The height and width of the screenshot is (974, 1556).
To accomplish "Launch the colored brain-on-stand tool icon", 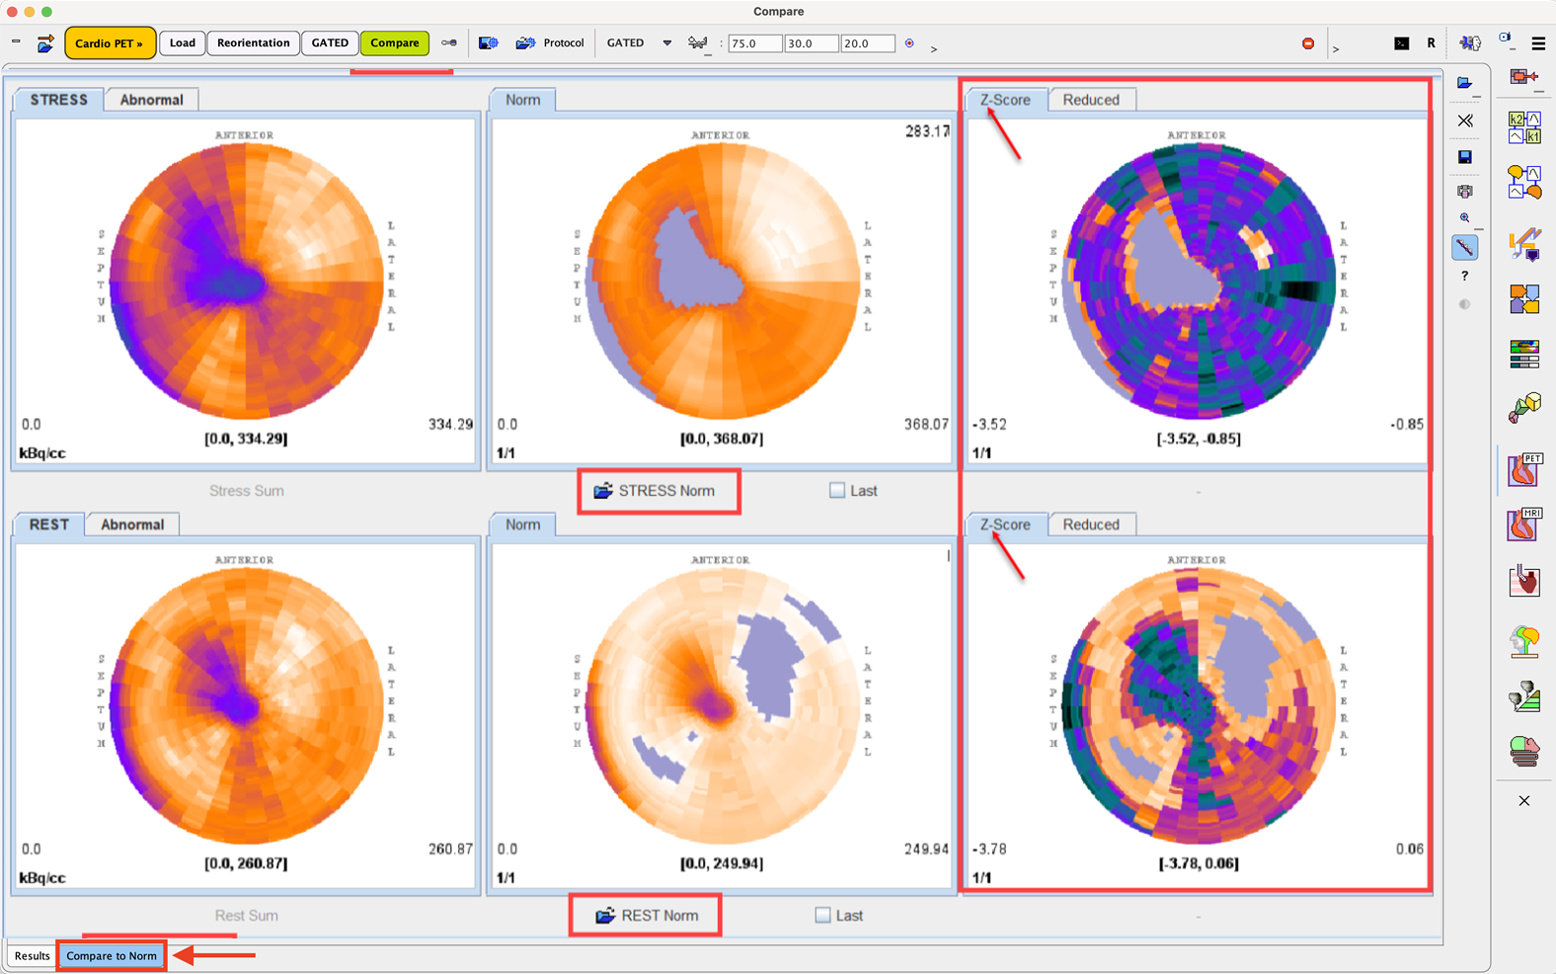I will pyautogui.click(x=1524, y=642).
